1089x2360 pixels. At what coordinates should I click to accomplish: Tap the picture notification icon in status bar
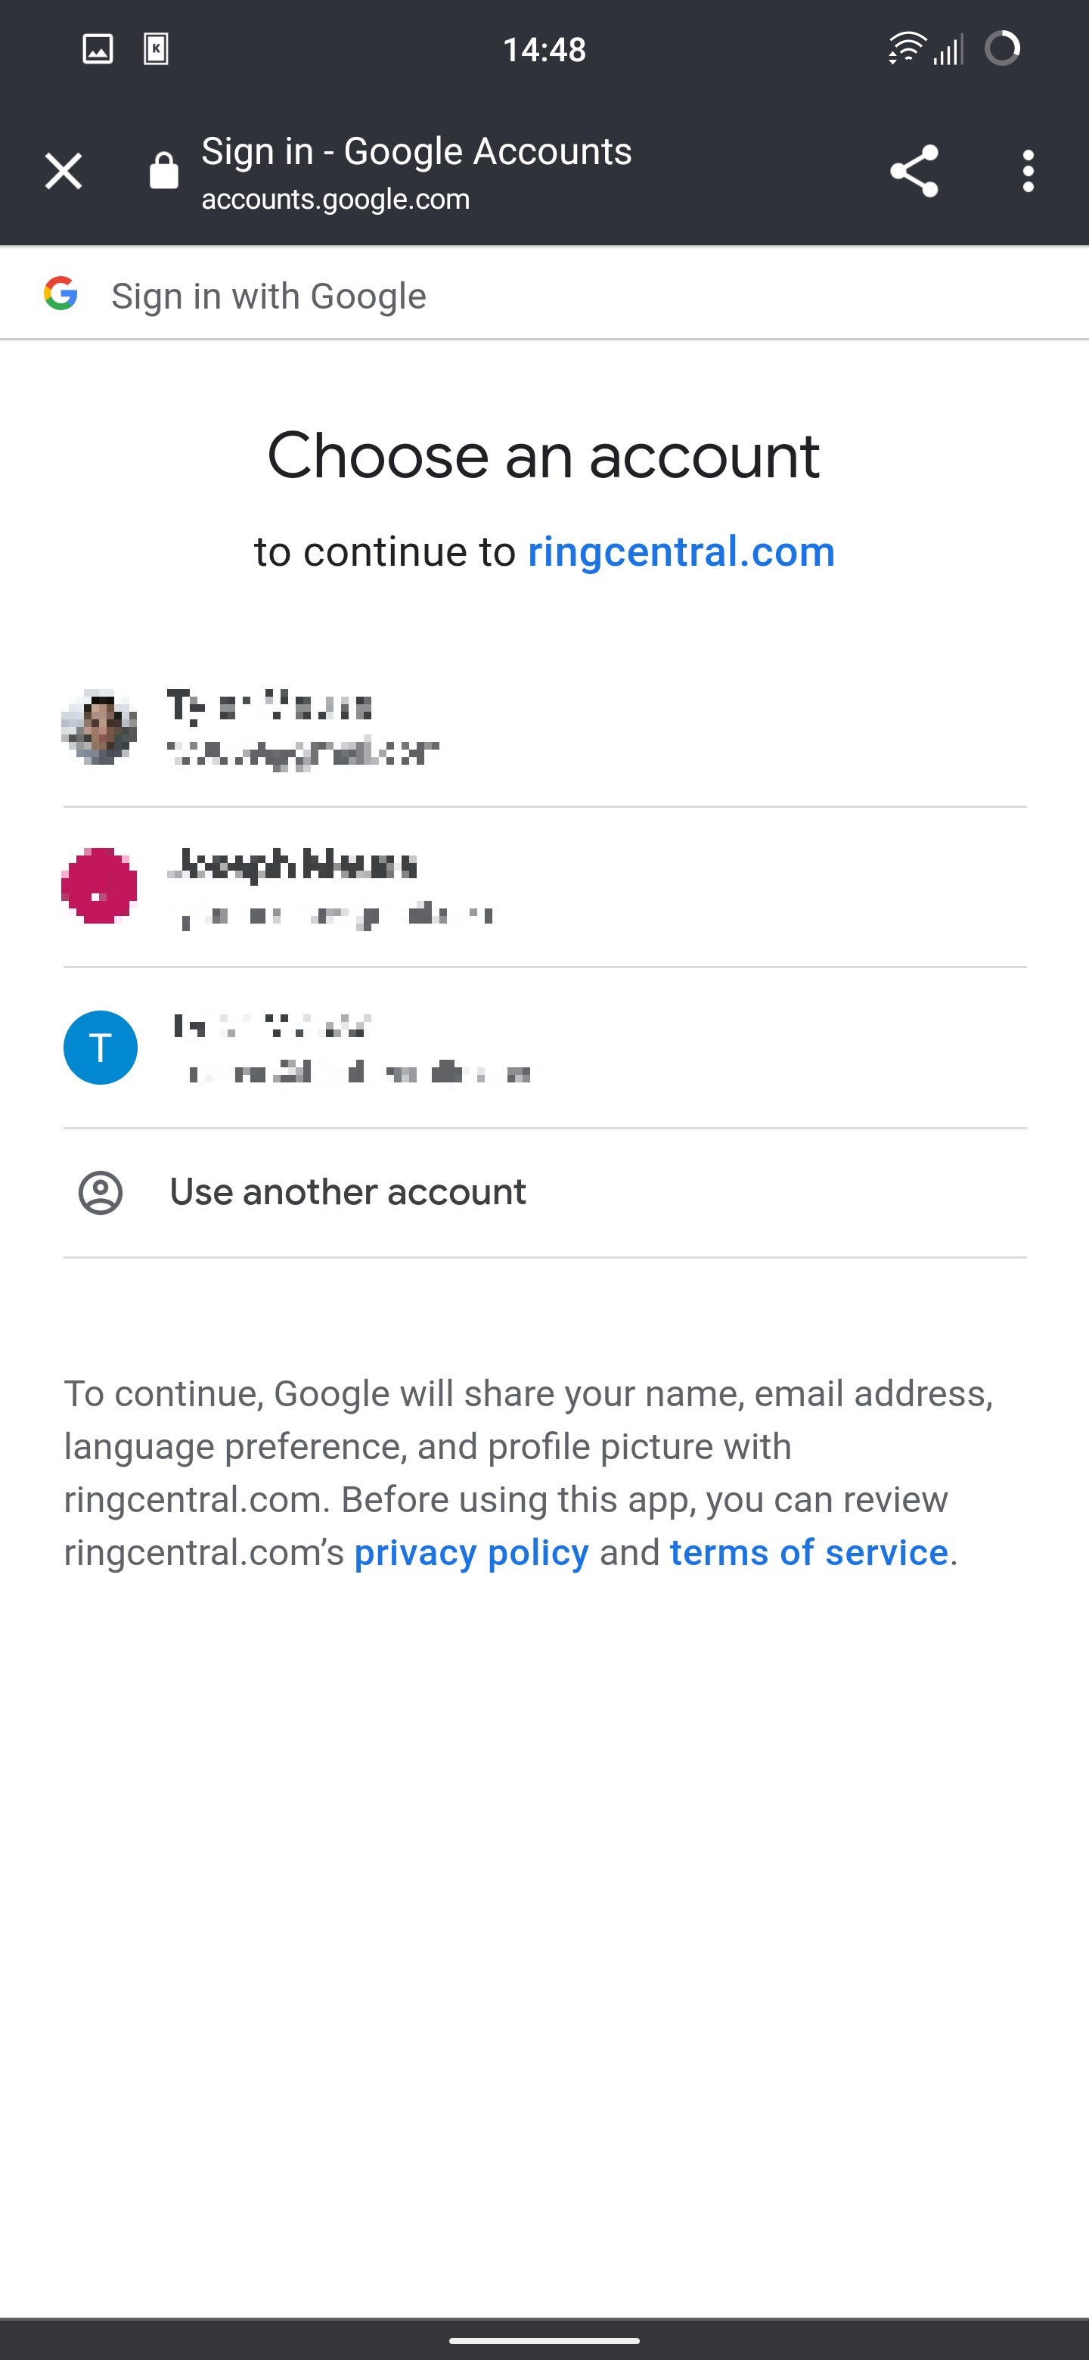(98, 48)
